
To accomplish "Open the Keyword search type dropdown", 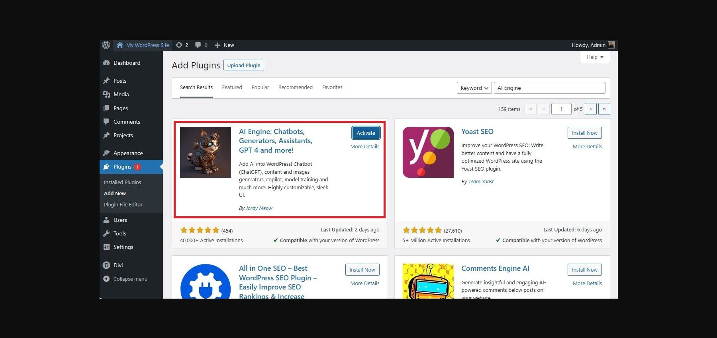I will (x=474, y=88).
